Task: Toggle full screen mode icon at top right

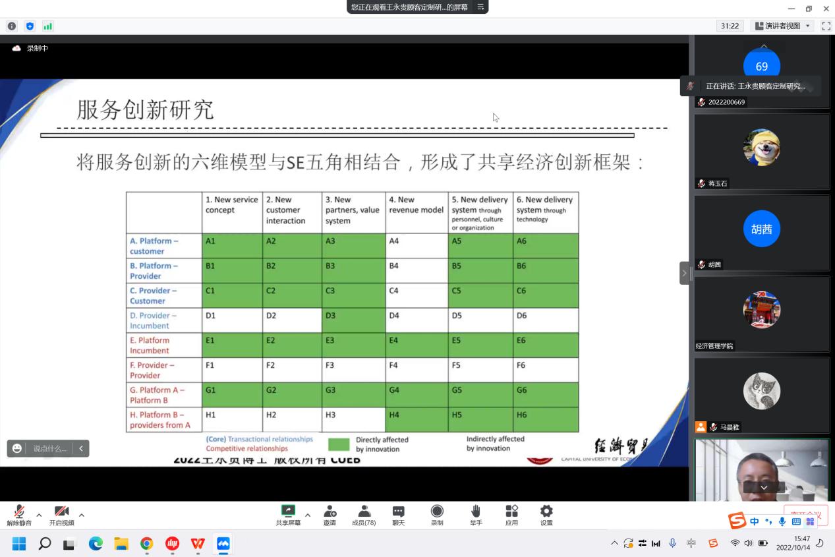Action: 826,26
